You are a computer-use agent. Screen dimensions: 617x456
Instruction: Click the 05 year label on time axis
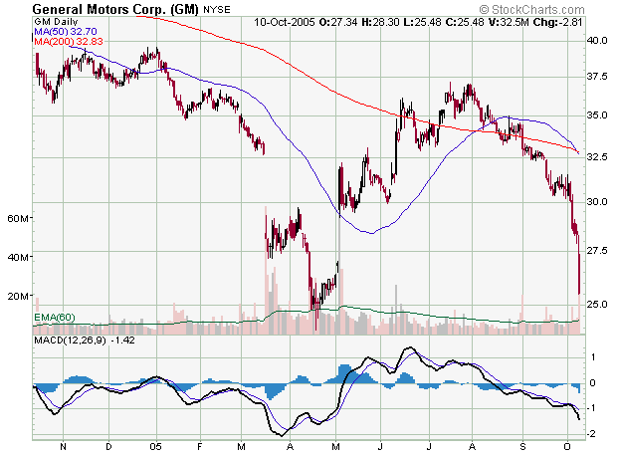coord(155,447)
